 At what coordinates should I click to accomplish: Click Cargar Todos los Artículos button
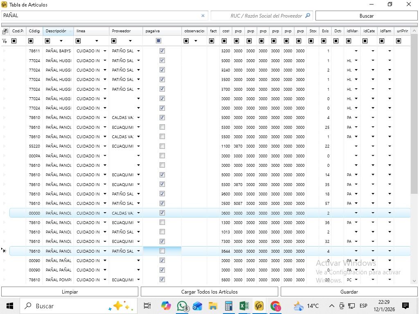(209, 292)
